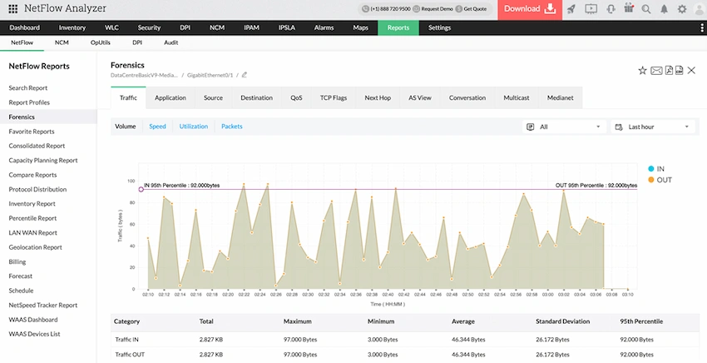This screenshot has height=363, width=707.
Task: Click the GigabitEthernet0/1 breadcrumb
Action: (210, 75)
